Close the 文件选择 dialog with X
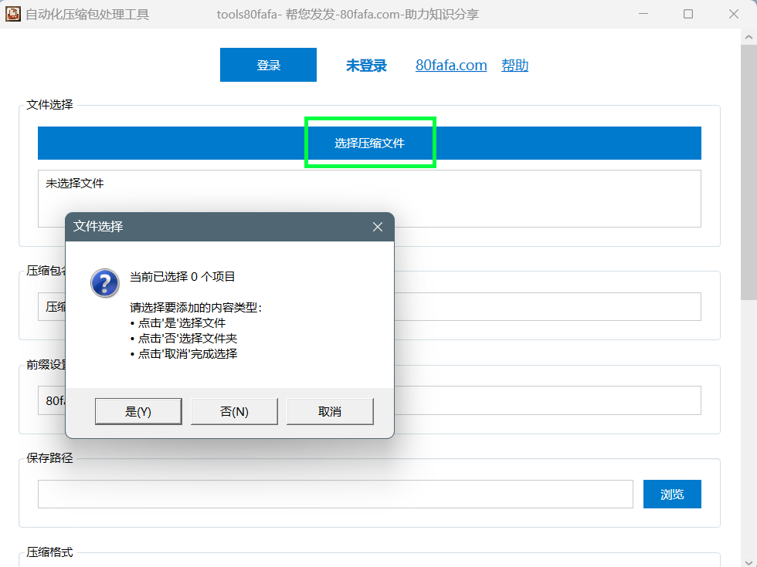Viewport: 757px width, 567px height. [378, 227]
